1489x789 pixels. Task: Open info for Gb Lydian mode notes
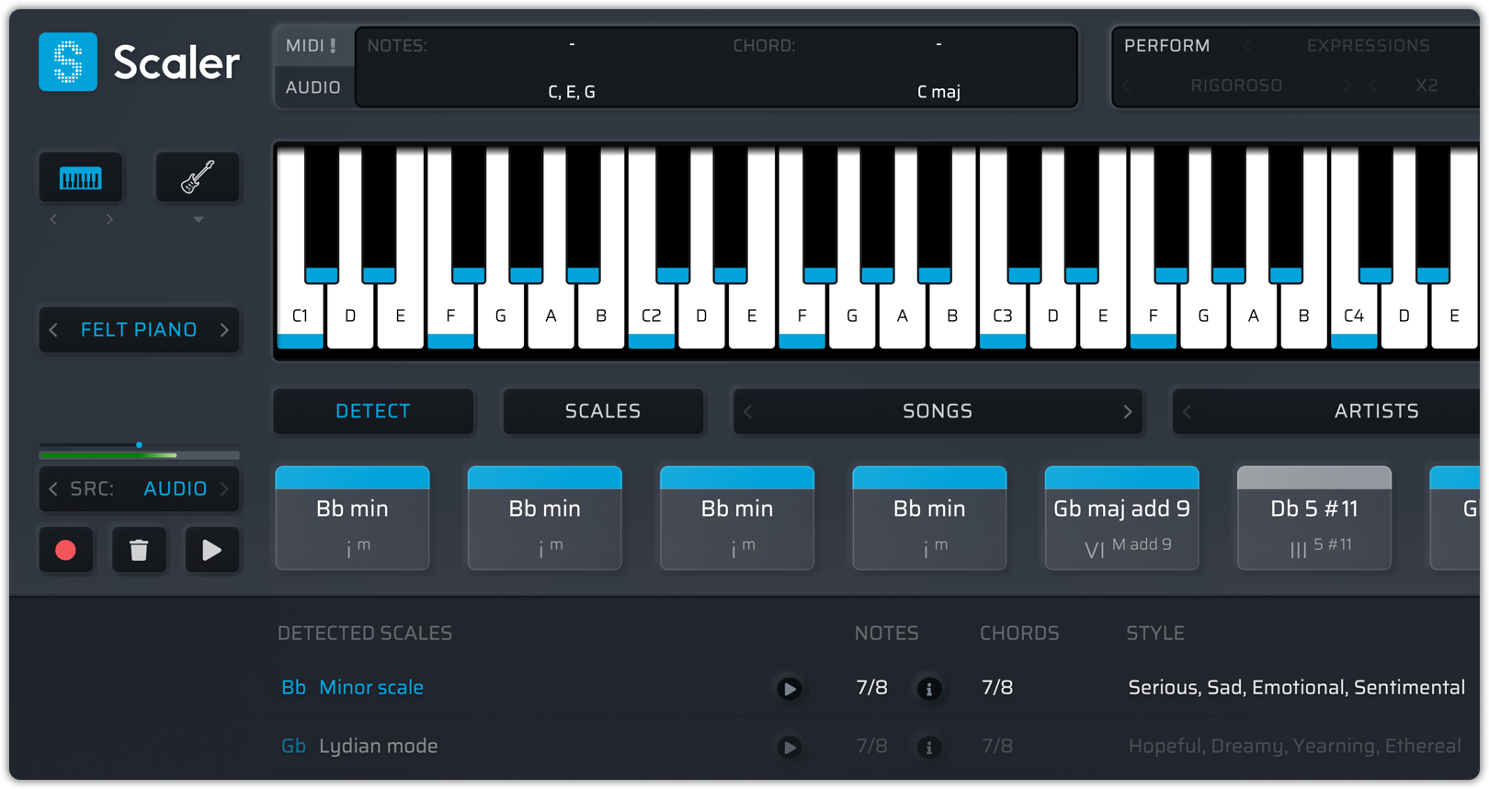click(928, 747)
